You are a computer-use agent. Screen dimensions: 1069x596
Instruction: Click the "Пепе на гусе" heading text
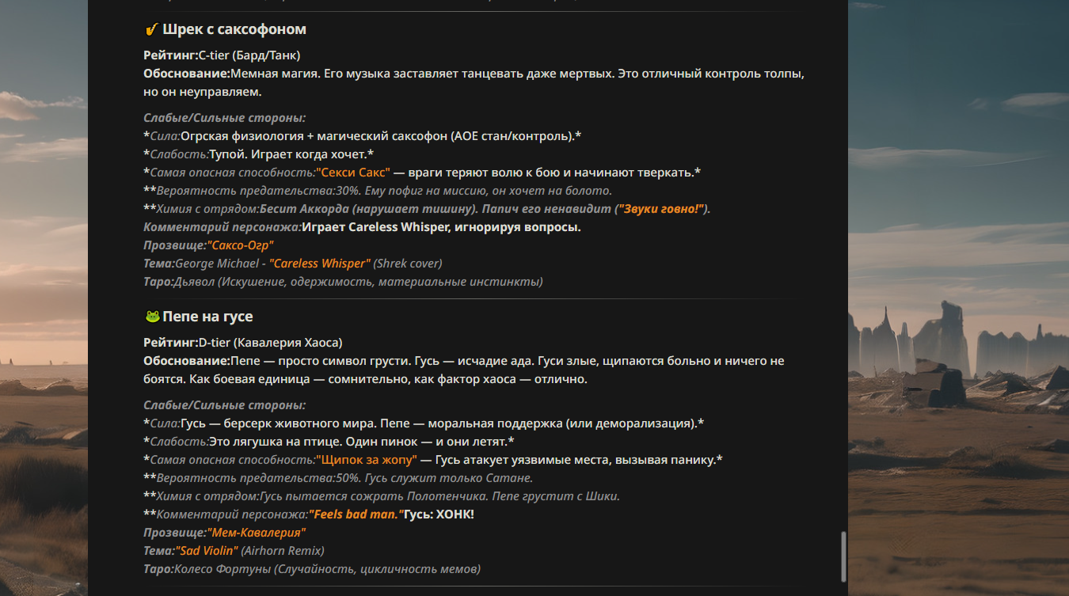[x=207, y=317]
